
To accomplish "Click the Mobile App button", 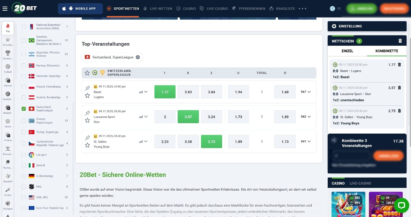I will 80,9.
